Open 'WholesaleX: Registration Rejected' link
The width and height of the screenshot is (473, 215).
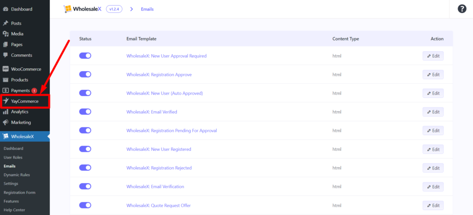159,168
